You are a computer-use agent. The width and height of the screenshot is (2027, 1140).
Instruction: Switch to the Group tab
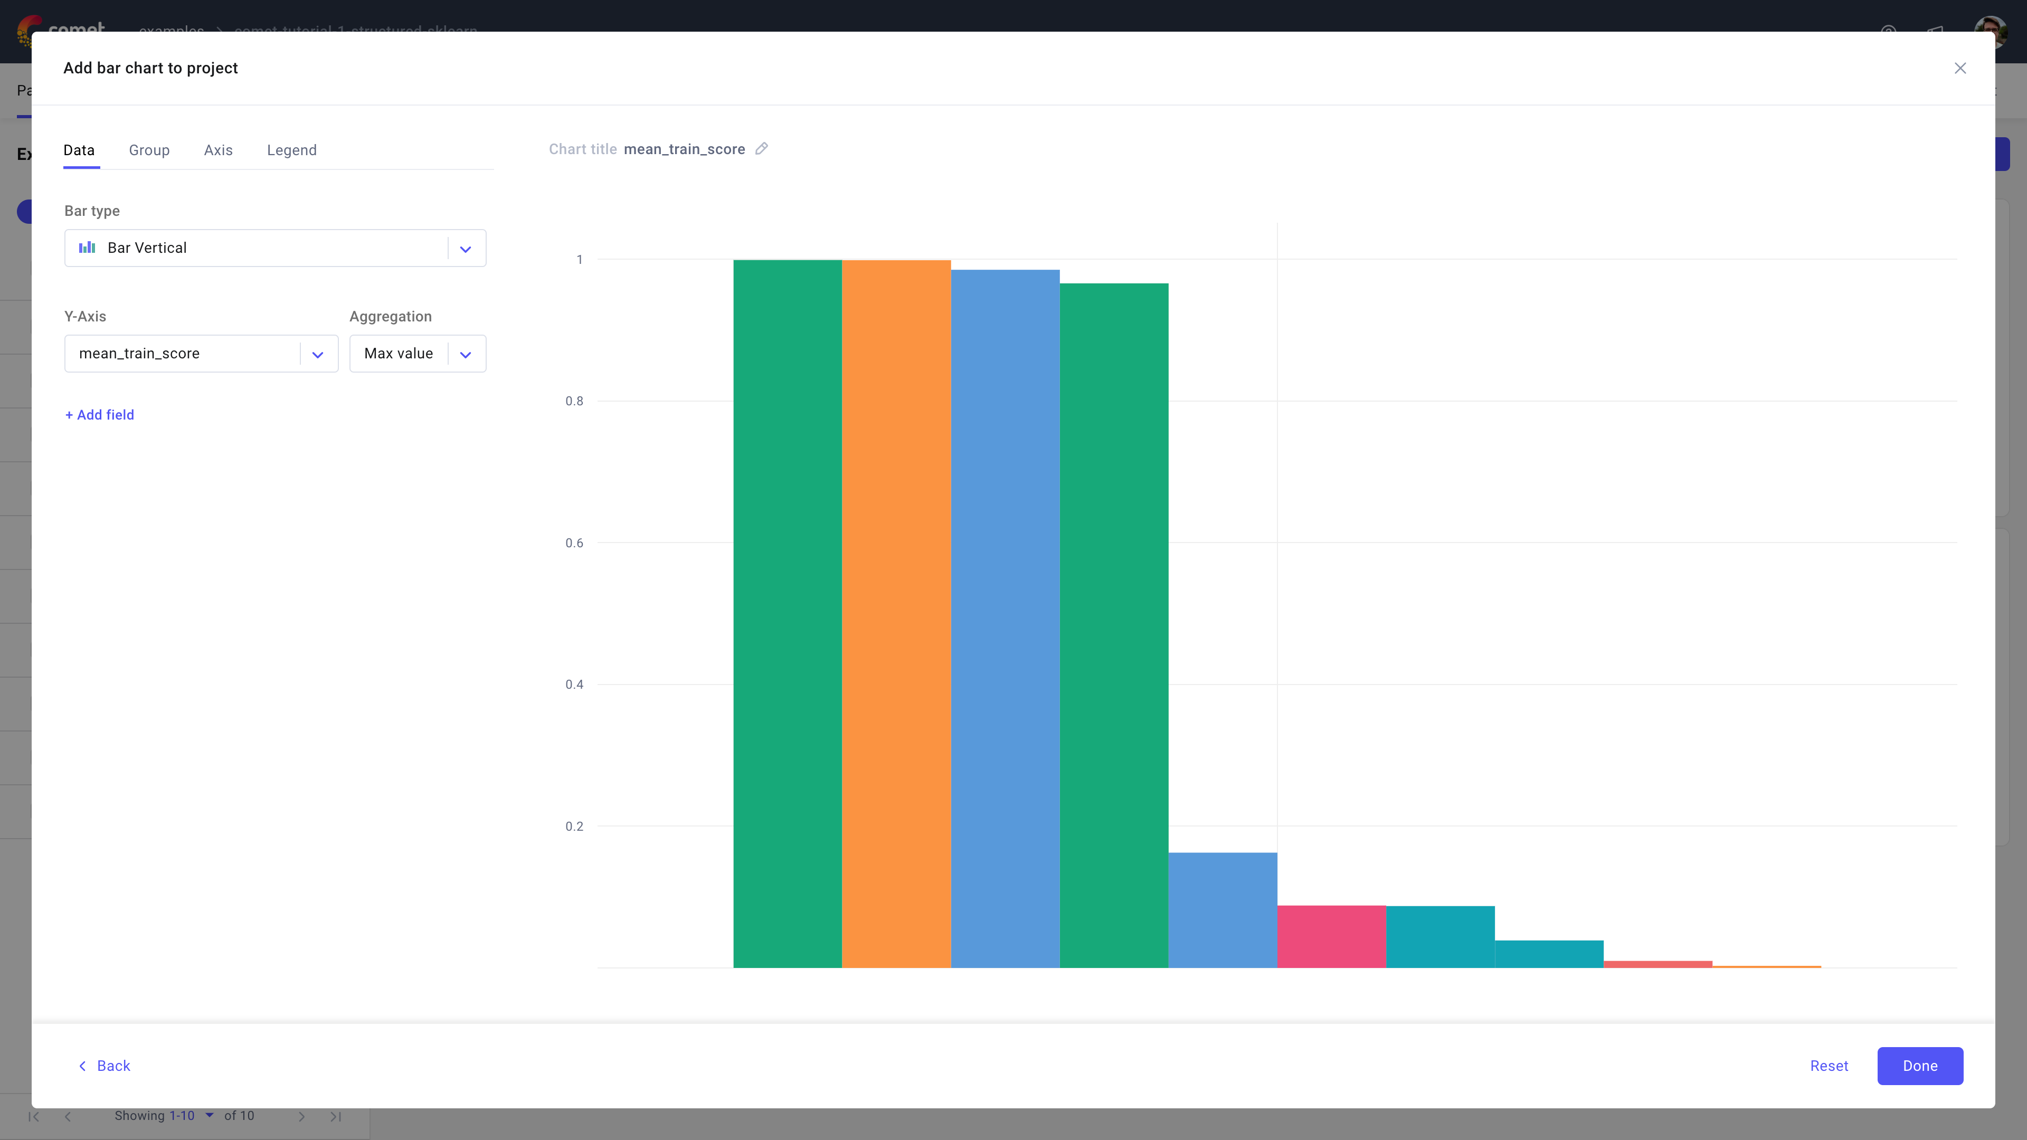tap(149, 150)
